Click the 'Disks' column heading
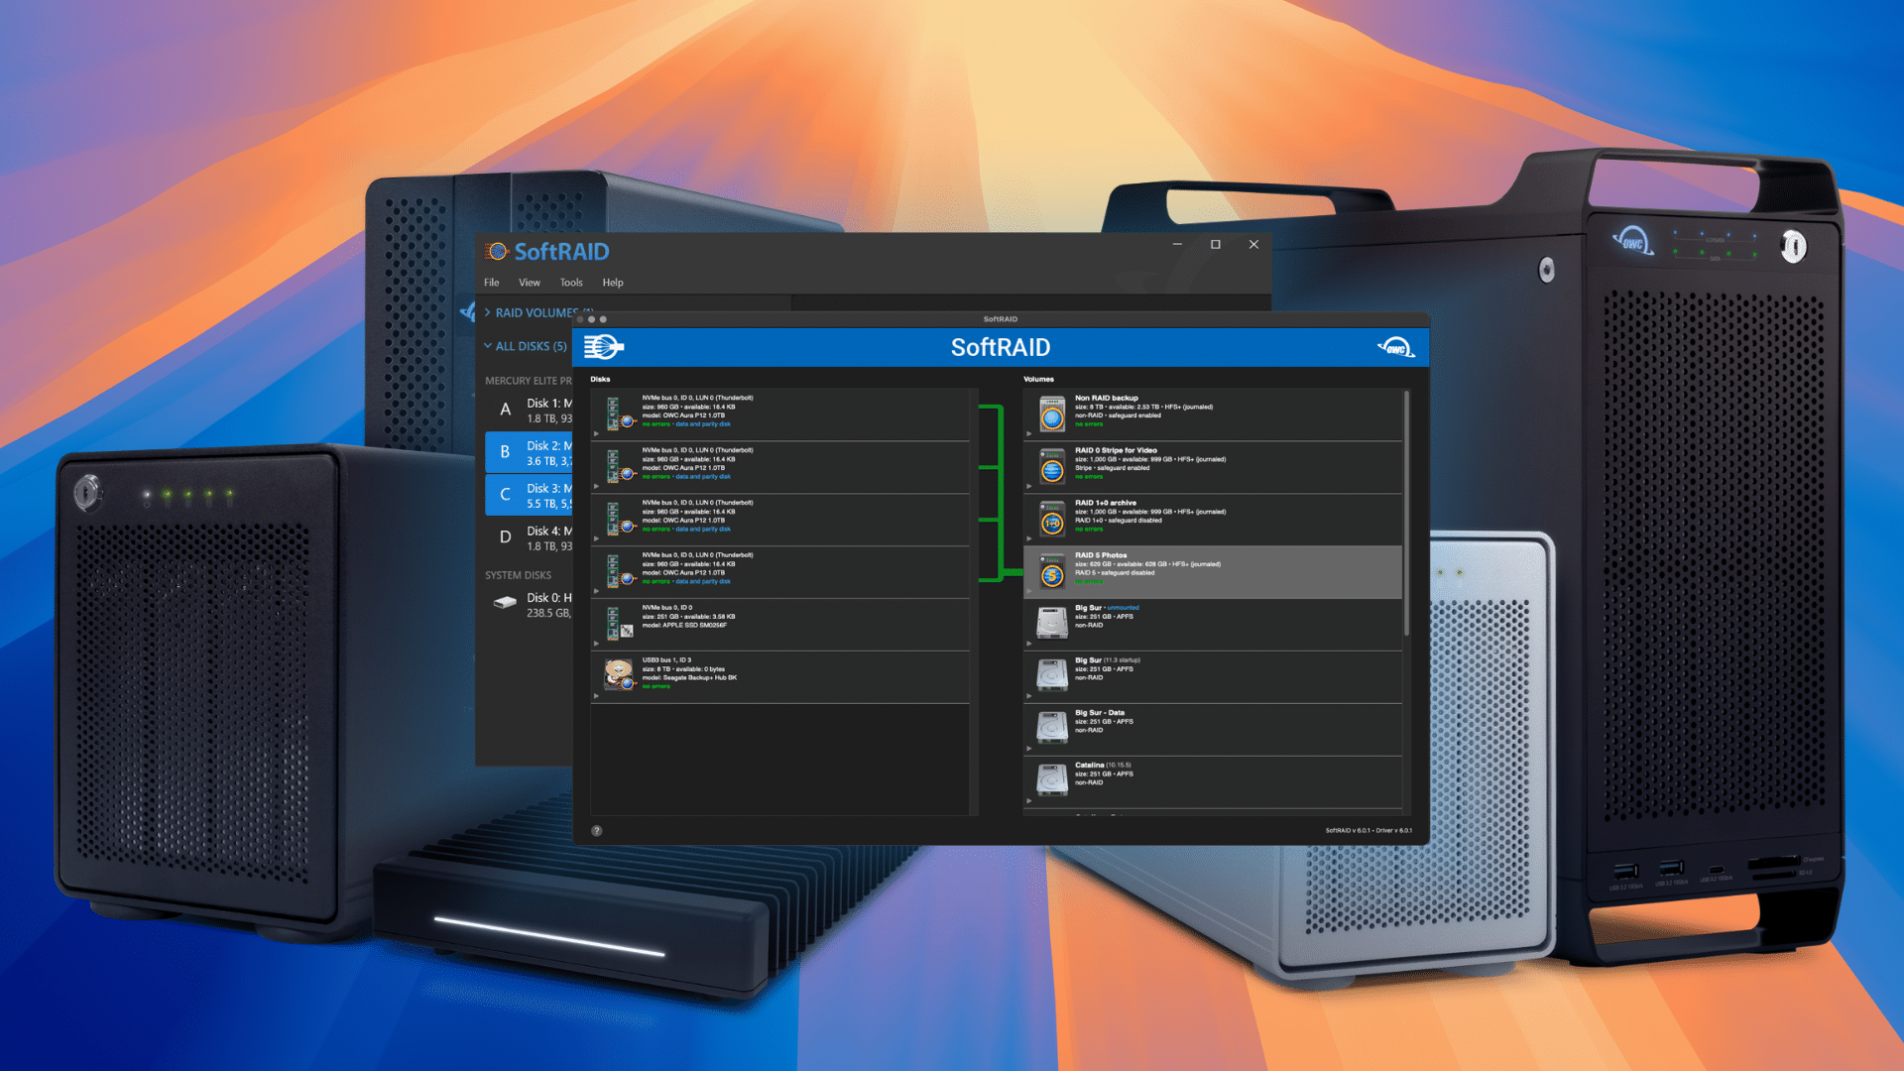 [600, 379]
